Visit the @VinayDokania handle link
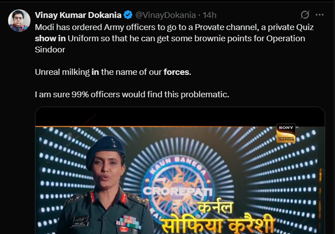335x234 pixels. [x=166, y=15]
